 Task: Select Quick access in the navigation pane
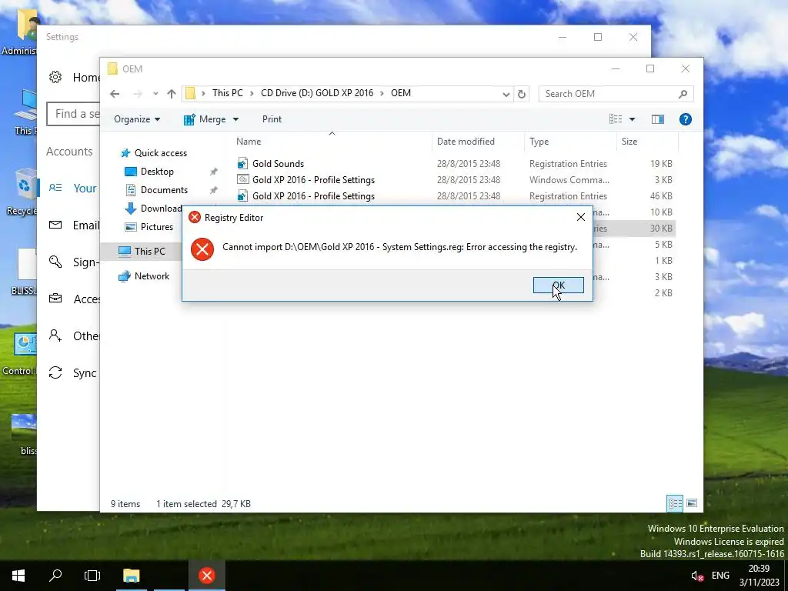click(160, 153)
